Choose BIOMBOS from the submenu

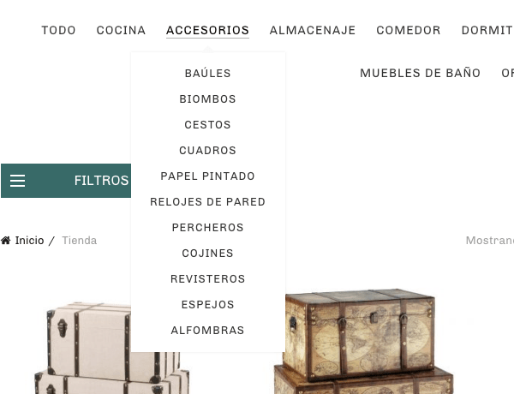(x=208, y=99)
